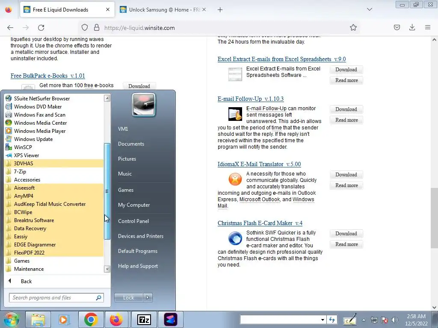Expand the Accessories folder
This screenshot has width=438, height=328.
click(x=53, y=180)
